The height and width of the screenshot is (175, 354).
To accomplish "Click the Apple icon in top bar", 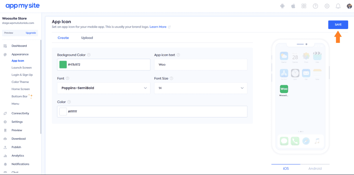I will pyautogui.click(x=293, y=6).
